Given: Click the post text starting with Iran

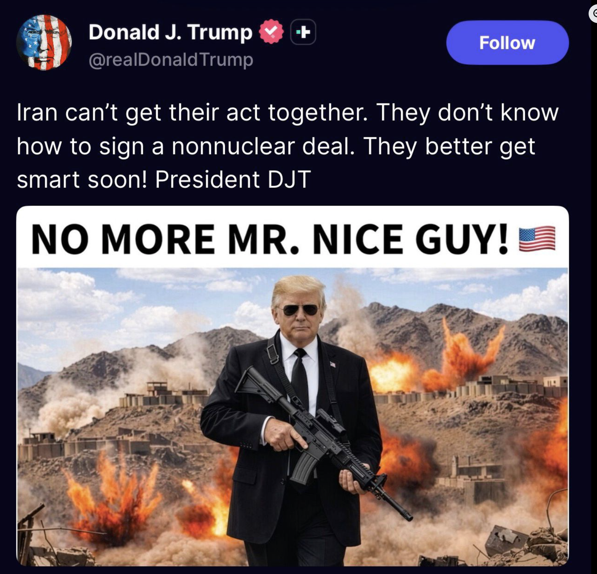Looking at the screenshot, I should [x=288, y=145].
